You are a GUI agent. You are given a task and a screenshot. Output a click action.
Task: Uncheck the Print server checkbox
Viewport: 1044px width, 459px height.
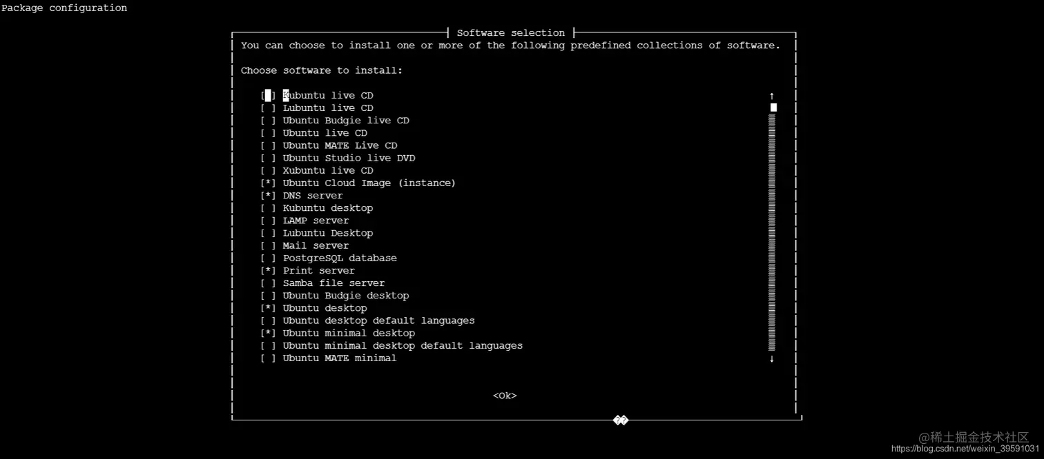point(269,271)
